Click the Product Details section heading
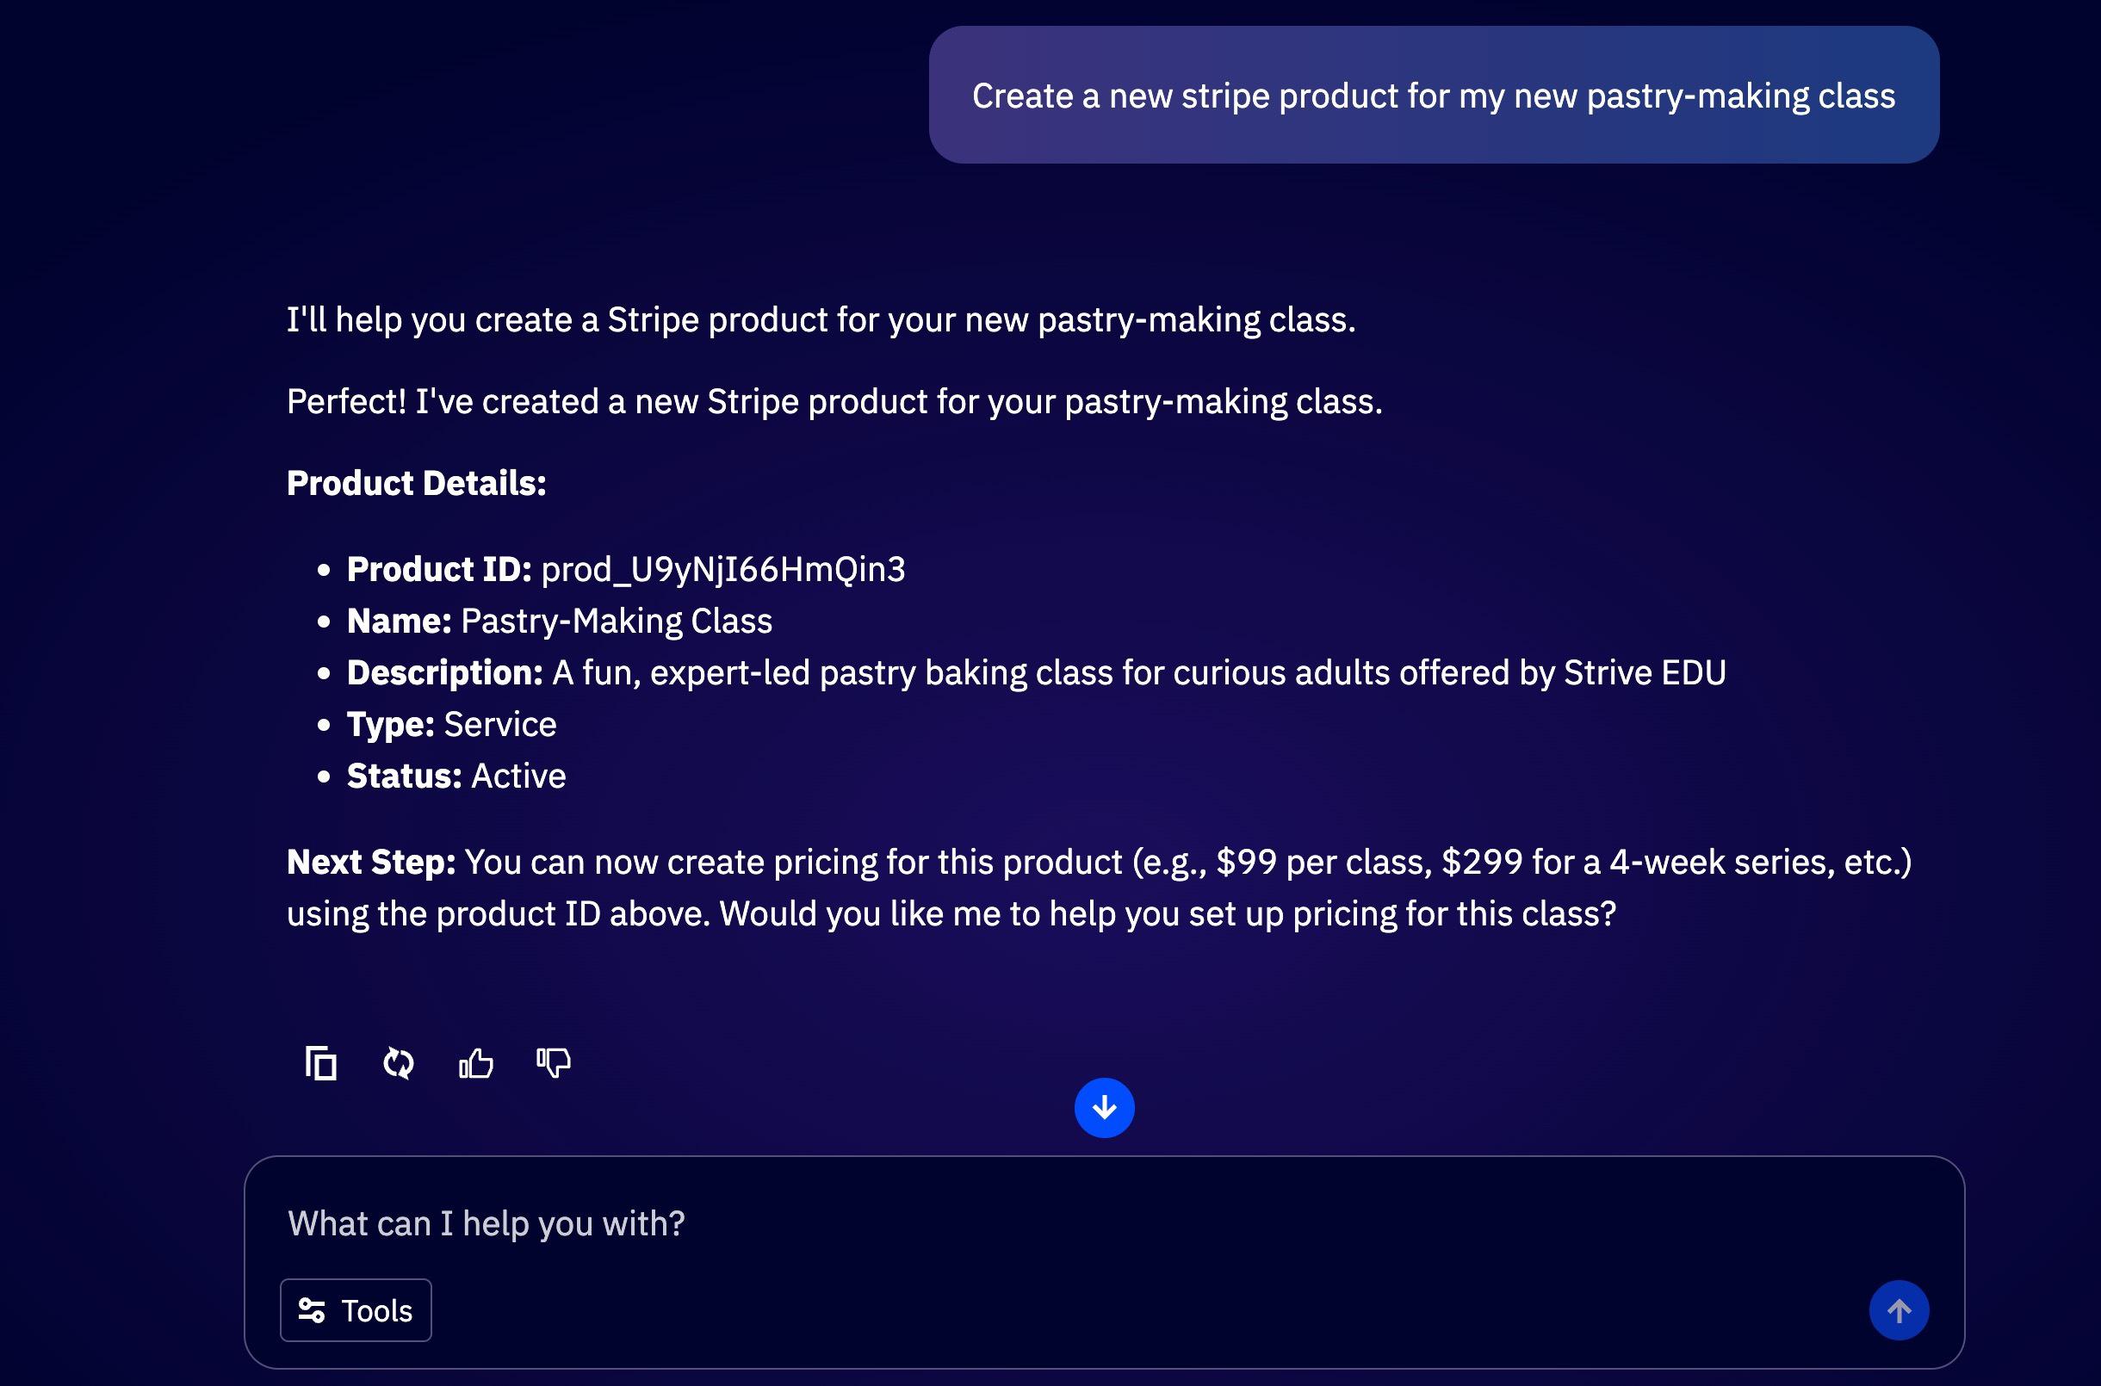 tap(415, 483)
